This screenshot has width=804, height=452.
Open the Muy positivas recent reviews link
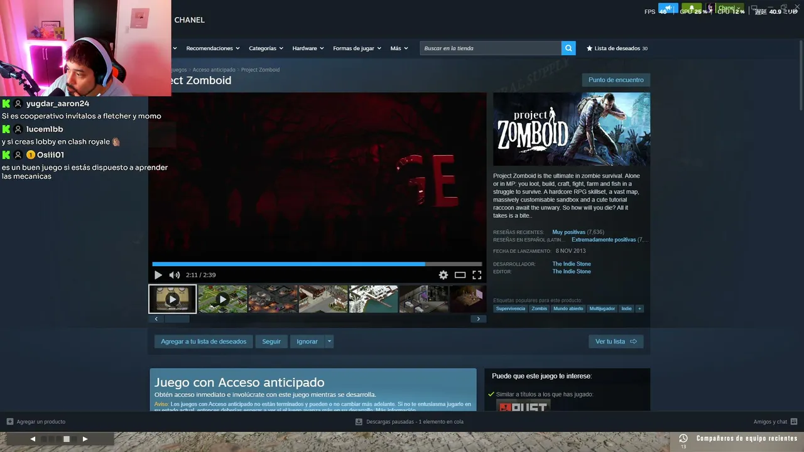(x=568, y=232)
